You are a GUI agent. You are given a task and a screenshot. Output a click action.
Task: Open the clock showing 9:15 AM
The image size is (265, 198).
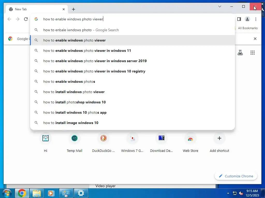click(252, 193)
